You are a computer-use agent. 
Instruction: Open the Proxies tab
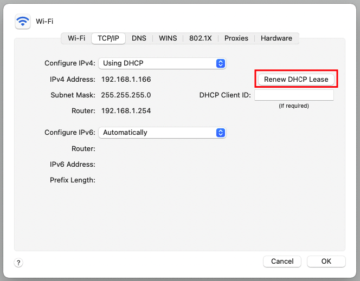pyautogui.click(x=236, y=38)
